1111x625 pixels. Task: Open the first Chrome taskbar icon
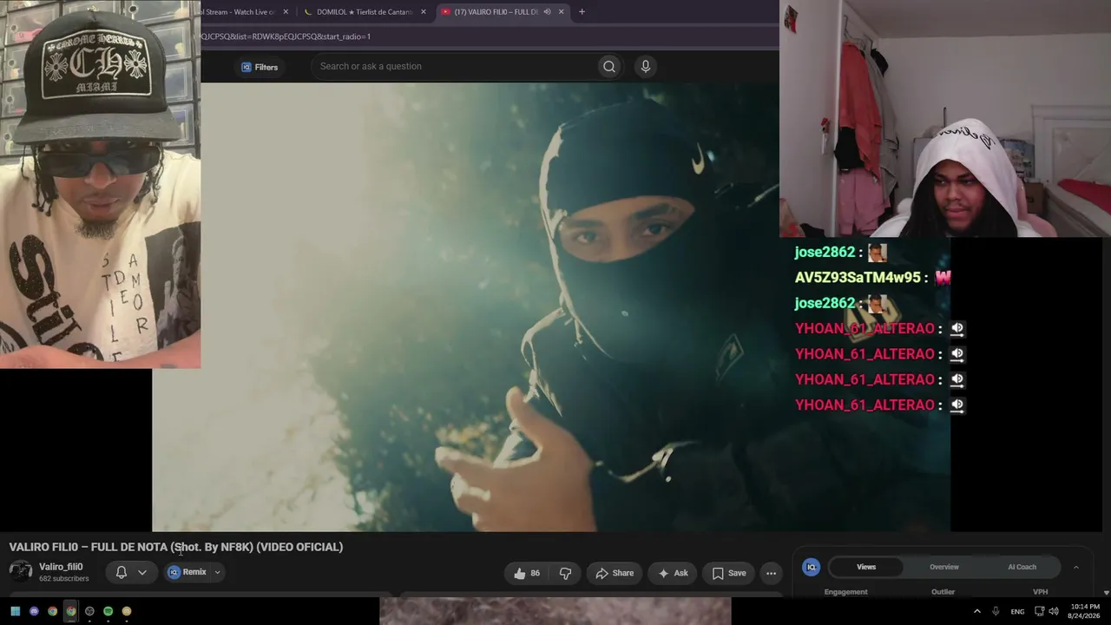click(x=52, y=611)
